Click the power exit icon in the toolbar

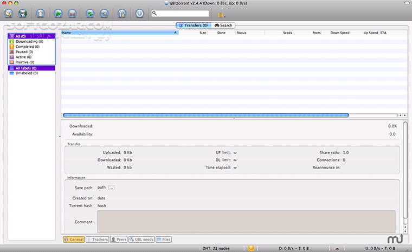139,14
